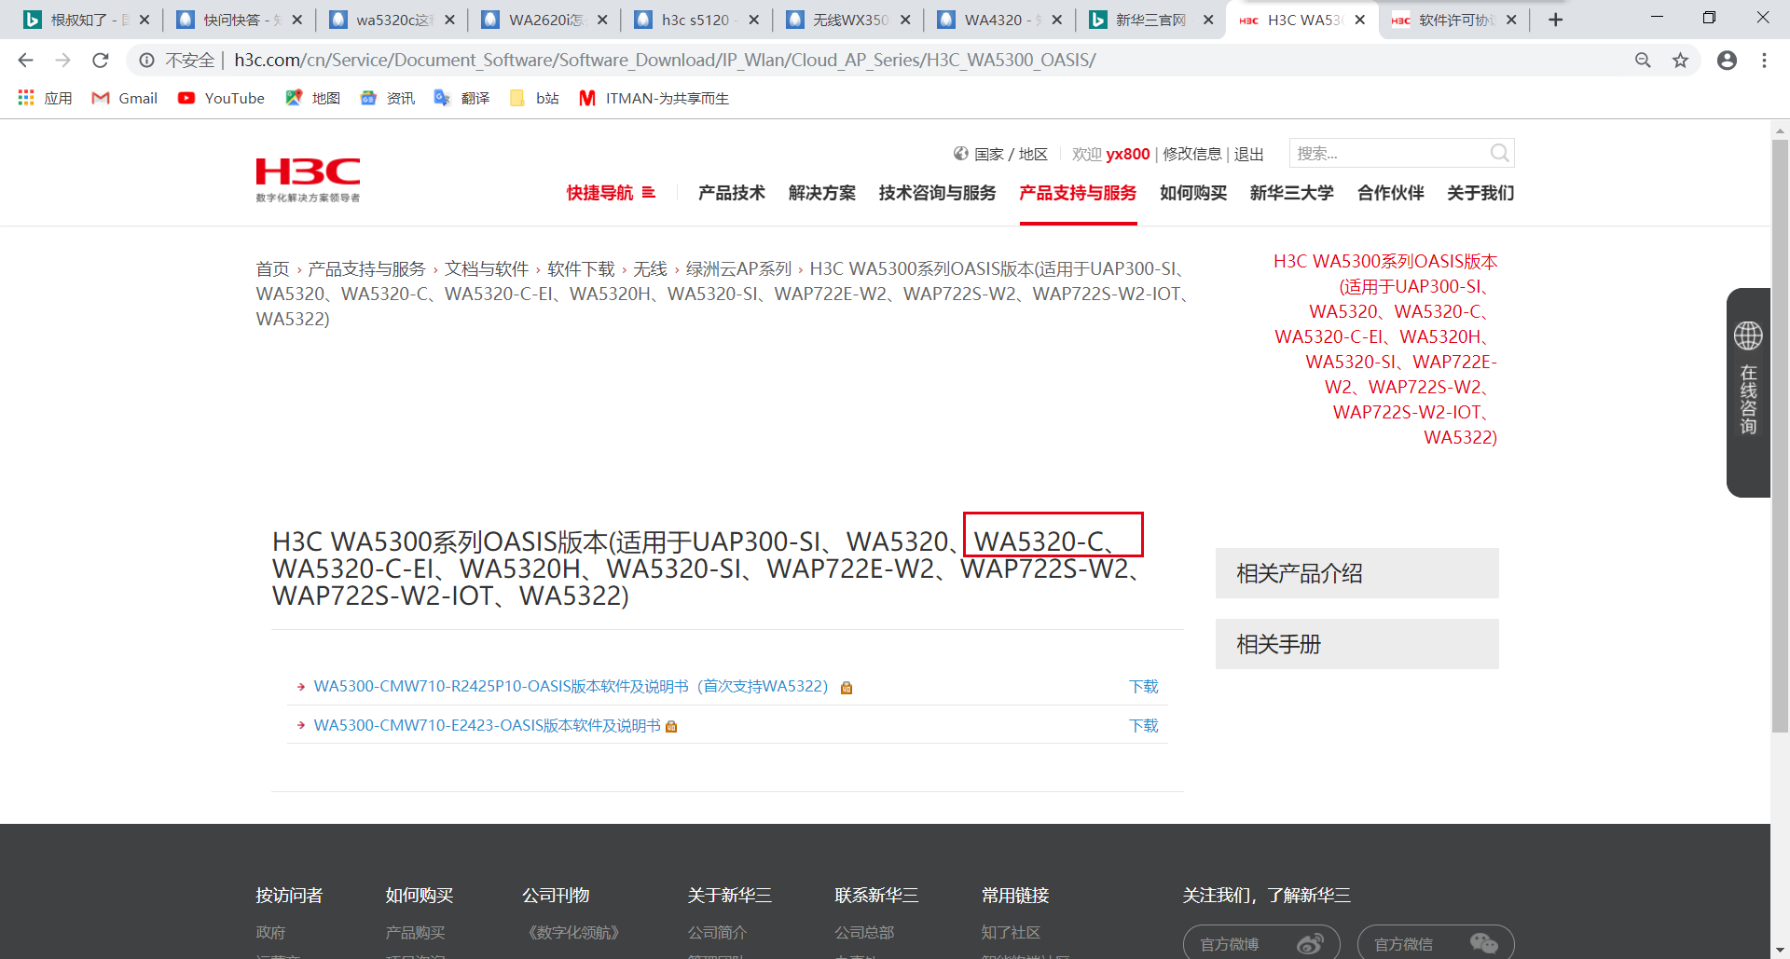Bookmark this page with the star icon

point(1680,61)
